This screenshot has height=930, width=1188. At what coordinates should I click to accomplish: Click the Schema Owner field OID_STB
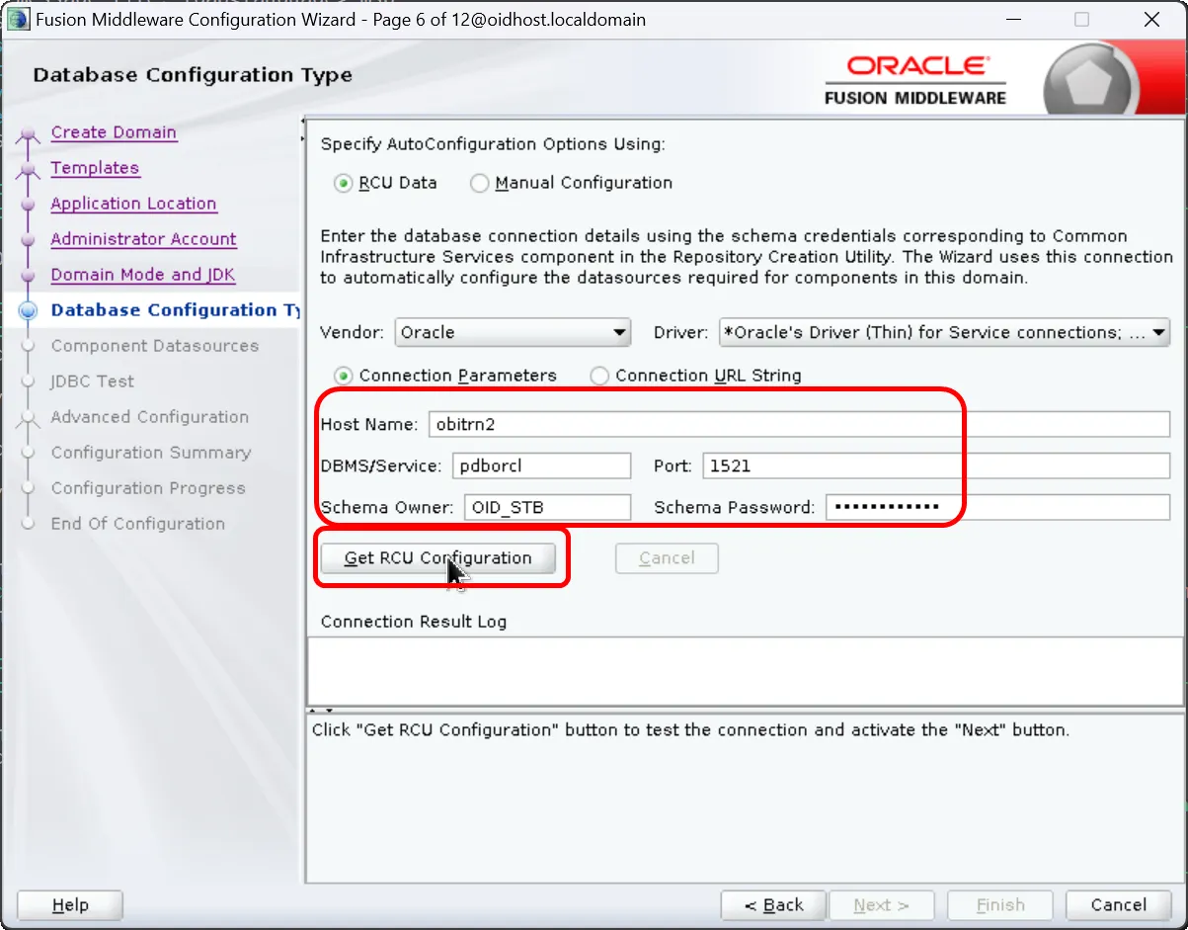coord(547,508)
